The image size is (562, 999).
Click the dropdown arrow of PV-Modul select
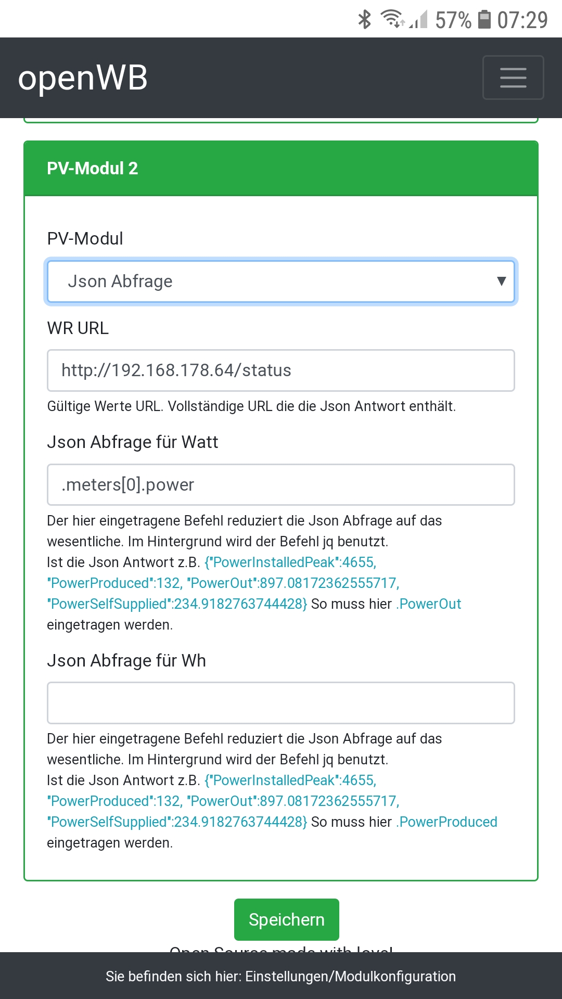[x=501, y=281]
